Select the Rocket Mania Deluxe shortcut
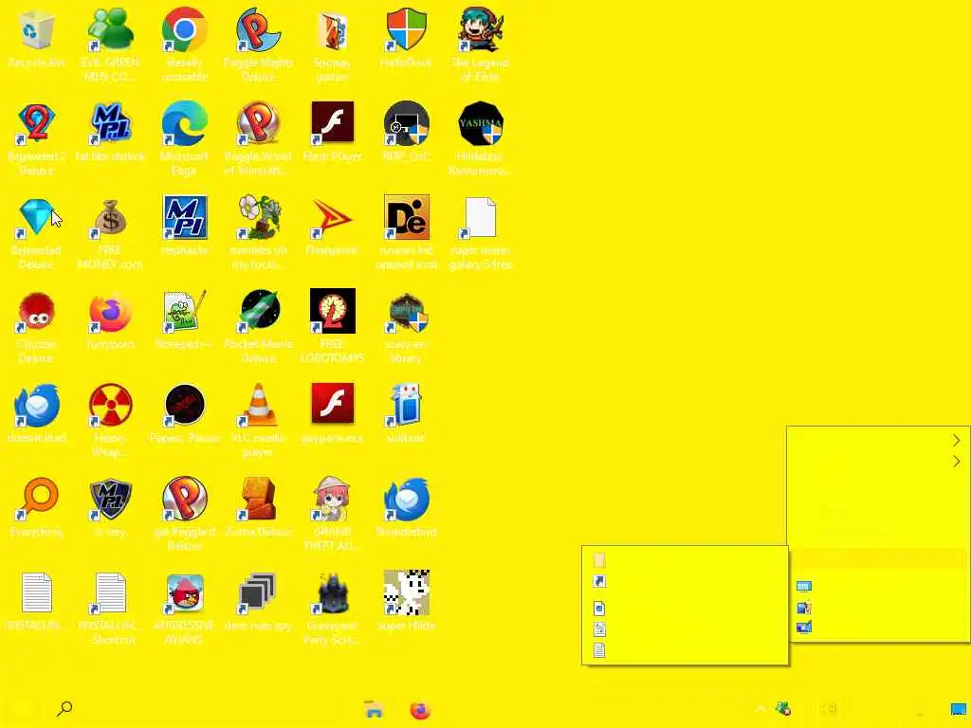The image size is (971, 728). pyautogui.click(x=258, y=311)
